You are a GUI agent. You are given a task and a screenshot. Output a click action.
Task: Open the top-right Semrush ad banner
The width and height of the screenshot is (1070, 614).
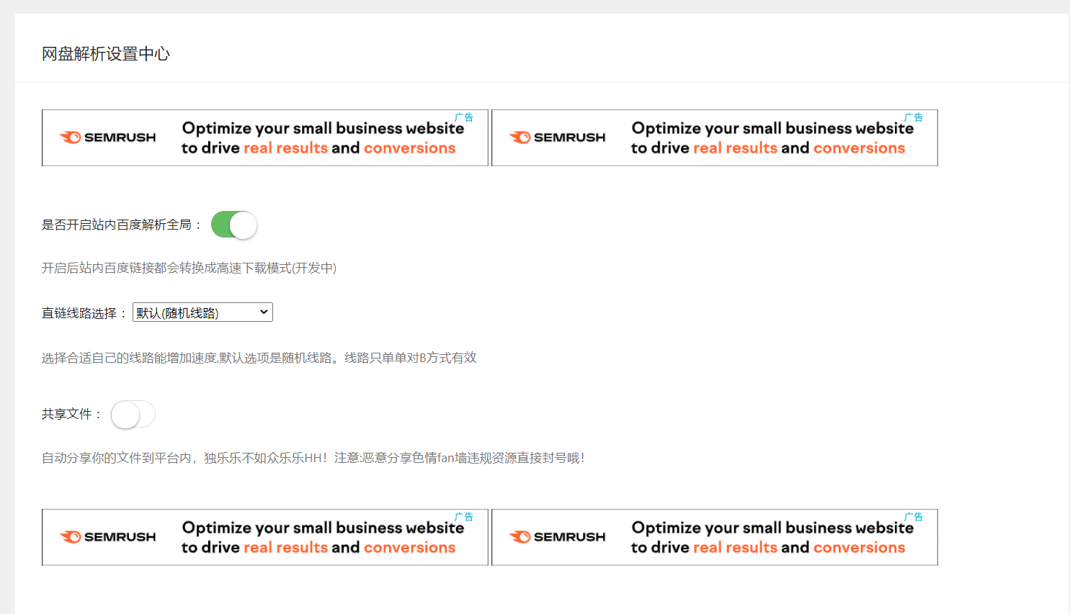715,137
